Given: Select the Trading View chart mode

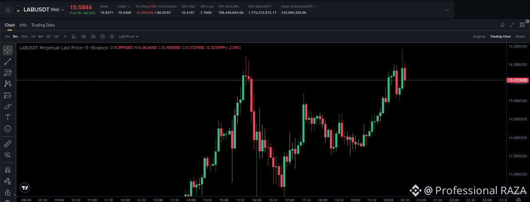Looking at the screenshot, I should [500, 36].
